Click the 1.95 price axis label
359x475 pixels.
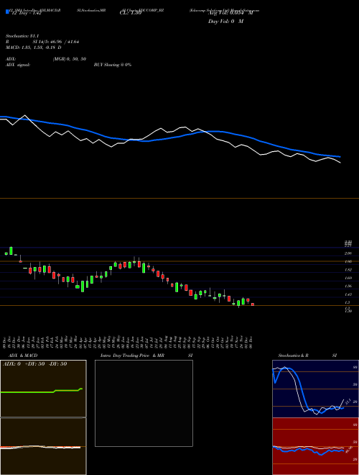click(x=348, y=261)
